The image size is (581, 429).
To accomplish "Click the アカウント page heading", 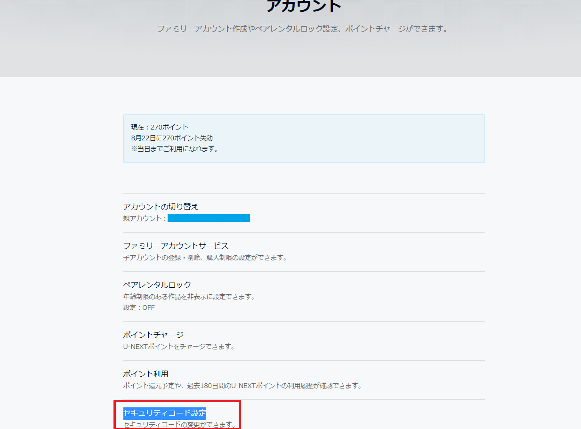I will click(304, 6).
